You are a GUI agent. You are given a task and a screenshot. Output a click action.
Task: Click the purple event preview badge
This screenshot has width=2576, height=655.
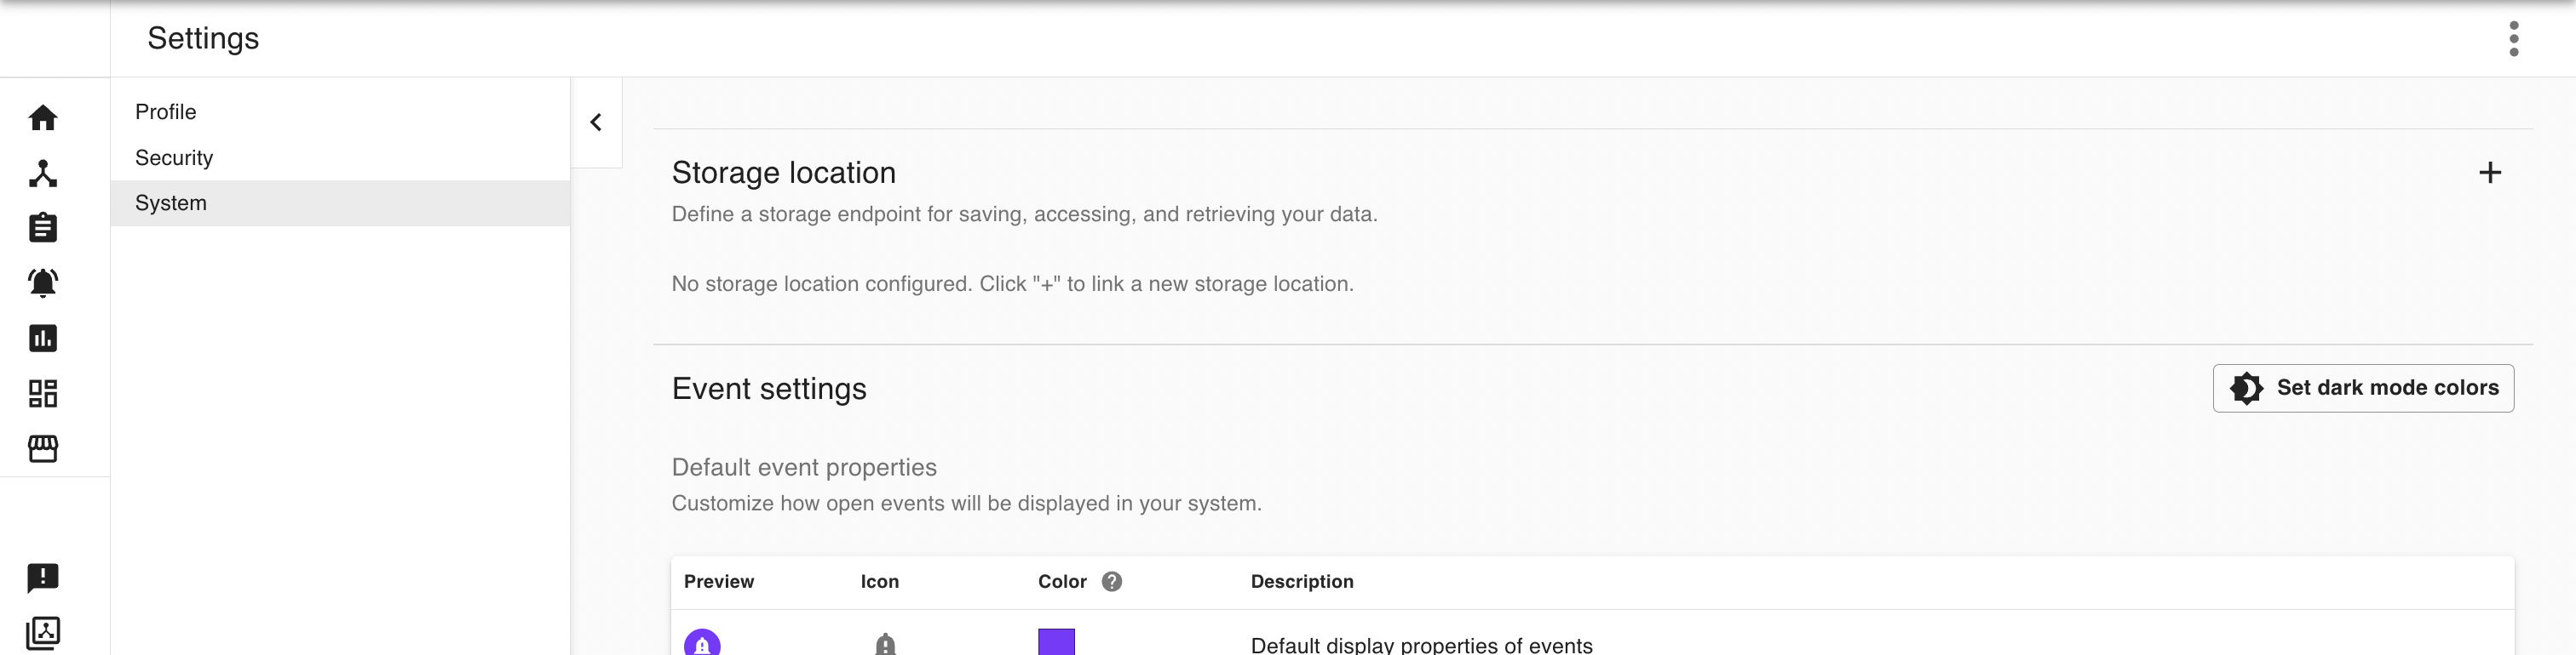click(702, 644)
